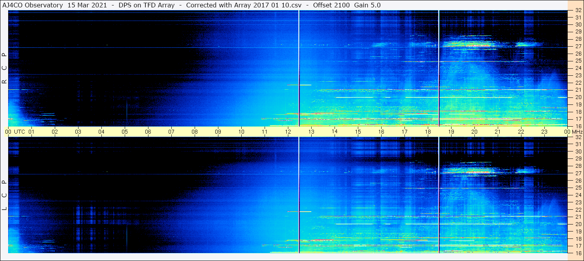Click white vertical line after 12 UTC in RCP
584x261 pixels.
click(299, 68)
